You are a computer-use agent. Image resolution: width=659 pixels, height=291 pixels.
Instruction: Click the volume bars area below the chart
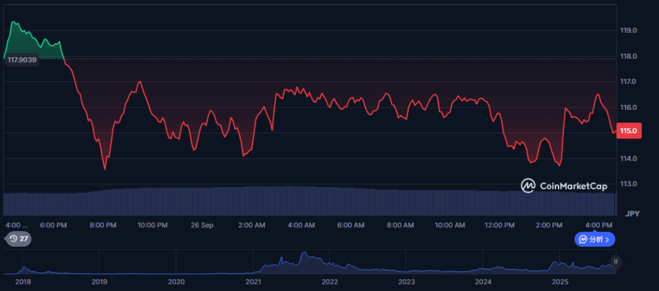309,201
